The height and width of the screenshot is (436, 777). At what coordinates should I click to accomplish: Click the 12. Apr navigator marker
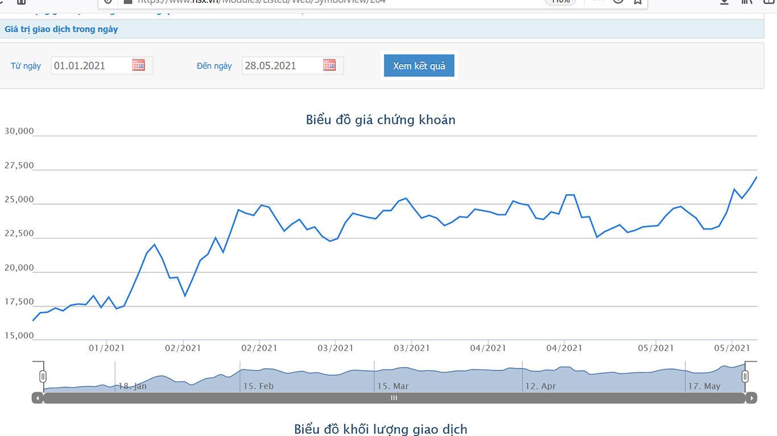click(540, 386)
